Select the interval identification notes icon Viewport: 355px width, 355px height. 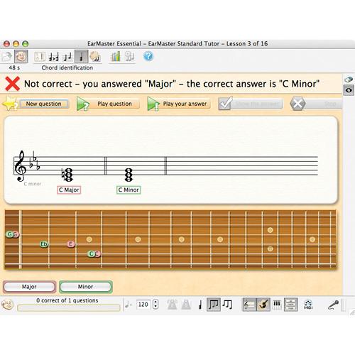point(53,57)
